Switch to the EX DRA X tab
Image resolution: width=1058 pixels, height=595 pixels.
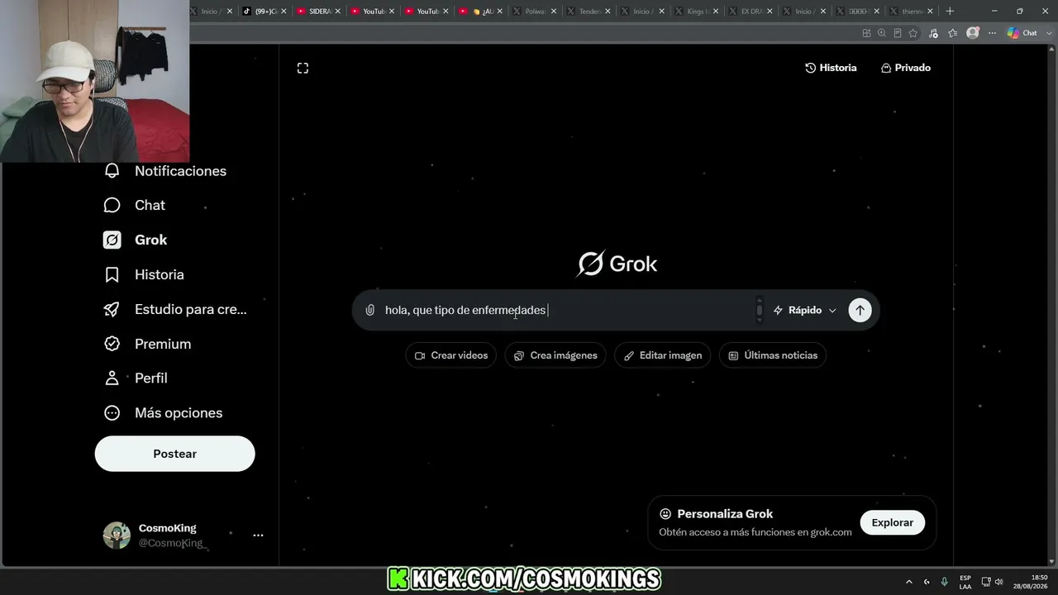[x=750, y=12]
